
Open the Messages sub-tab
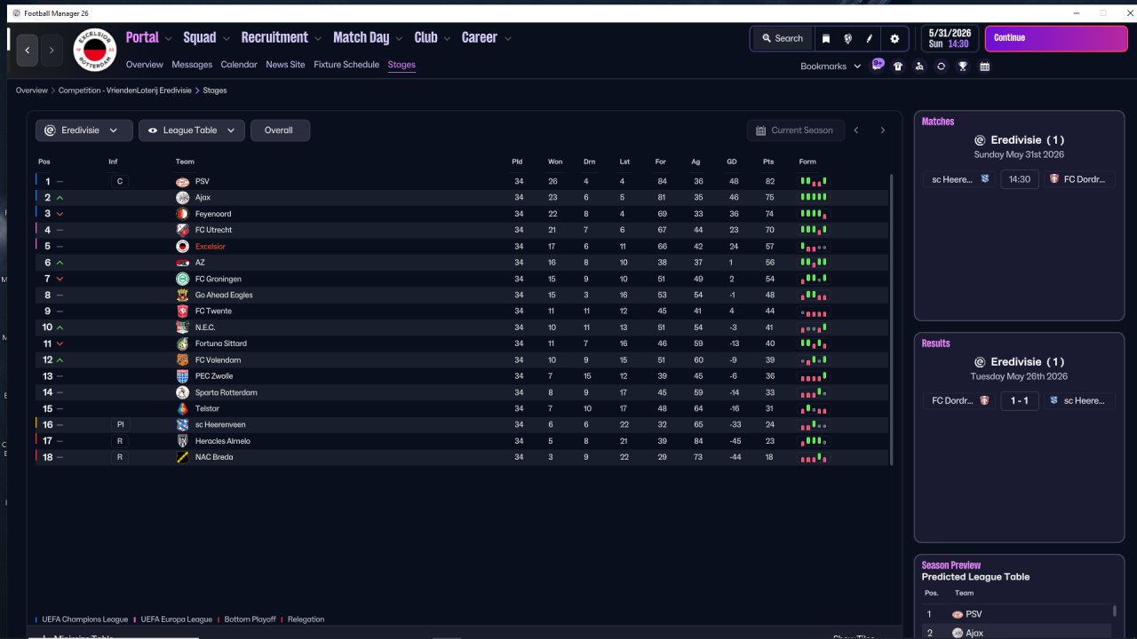pos(192,65)
